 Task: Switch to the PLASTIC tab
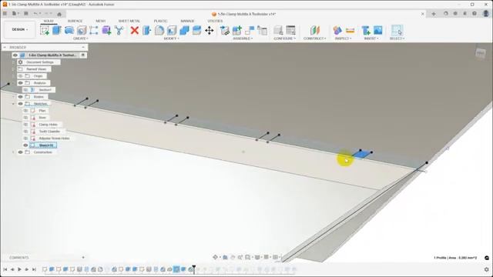pos(160,21)
